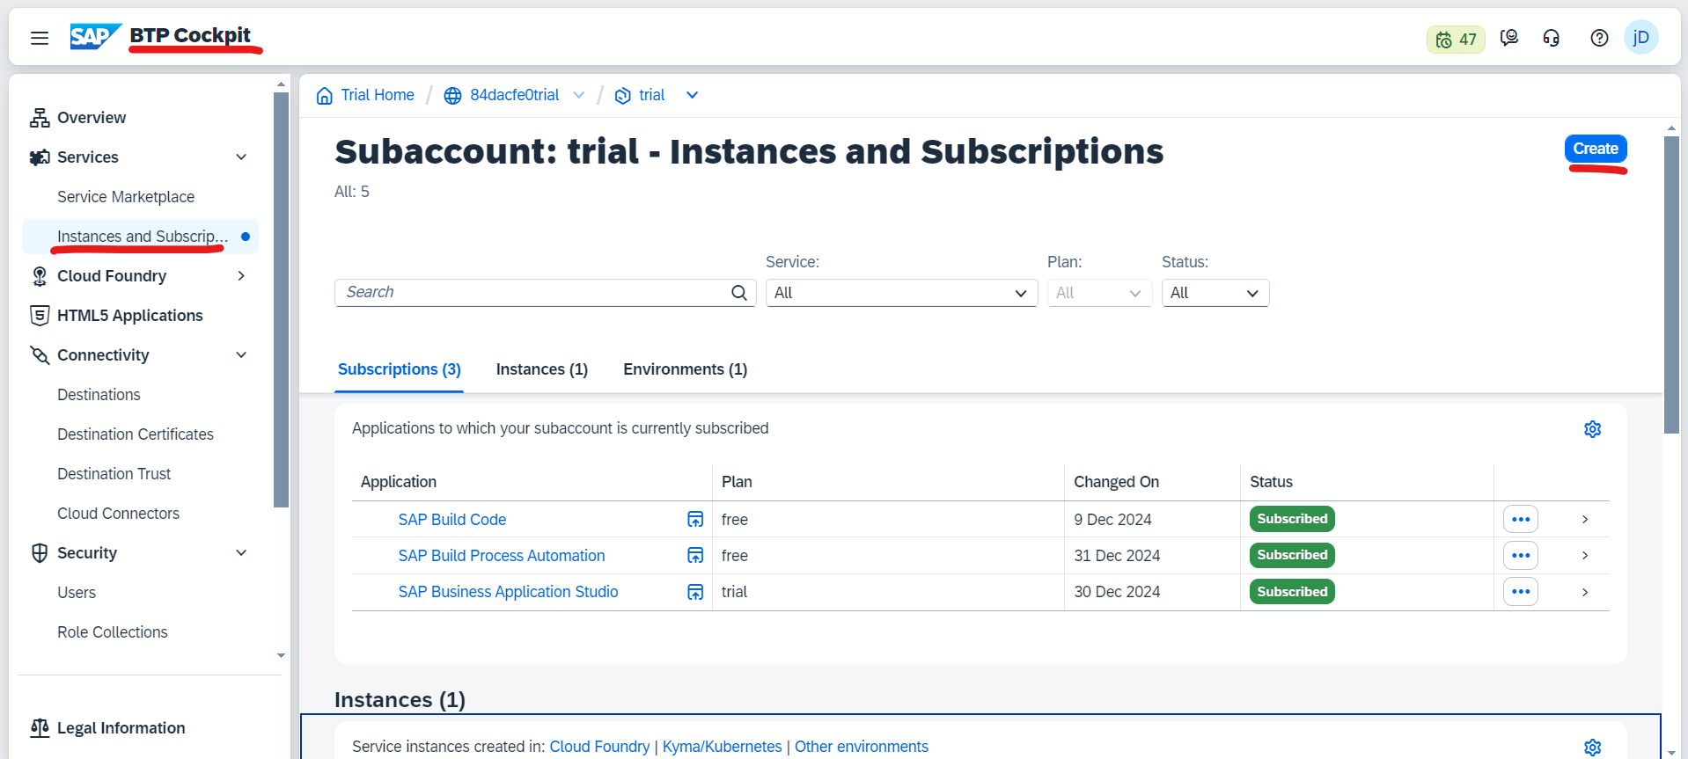Open the 84dacfe0trial breadcrumb dropdown arrow
Image resolution: width=1688 pixels, height=759 pixels.
click(578, 95)
